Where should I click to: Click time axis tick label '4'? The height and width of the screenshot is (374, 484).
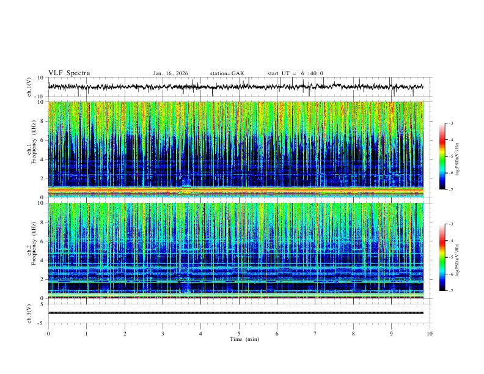[200, 334]
